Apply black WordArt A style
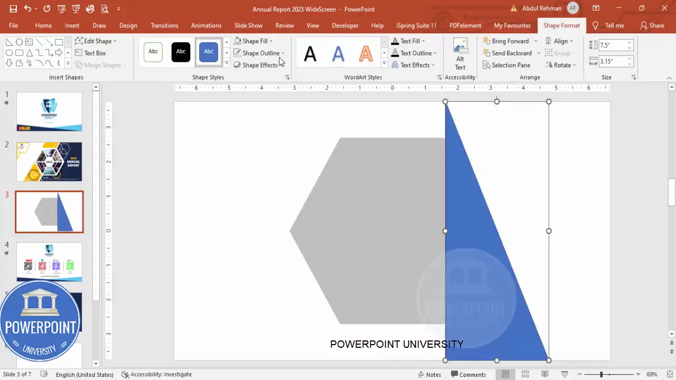 pos(311,53)
